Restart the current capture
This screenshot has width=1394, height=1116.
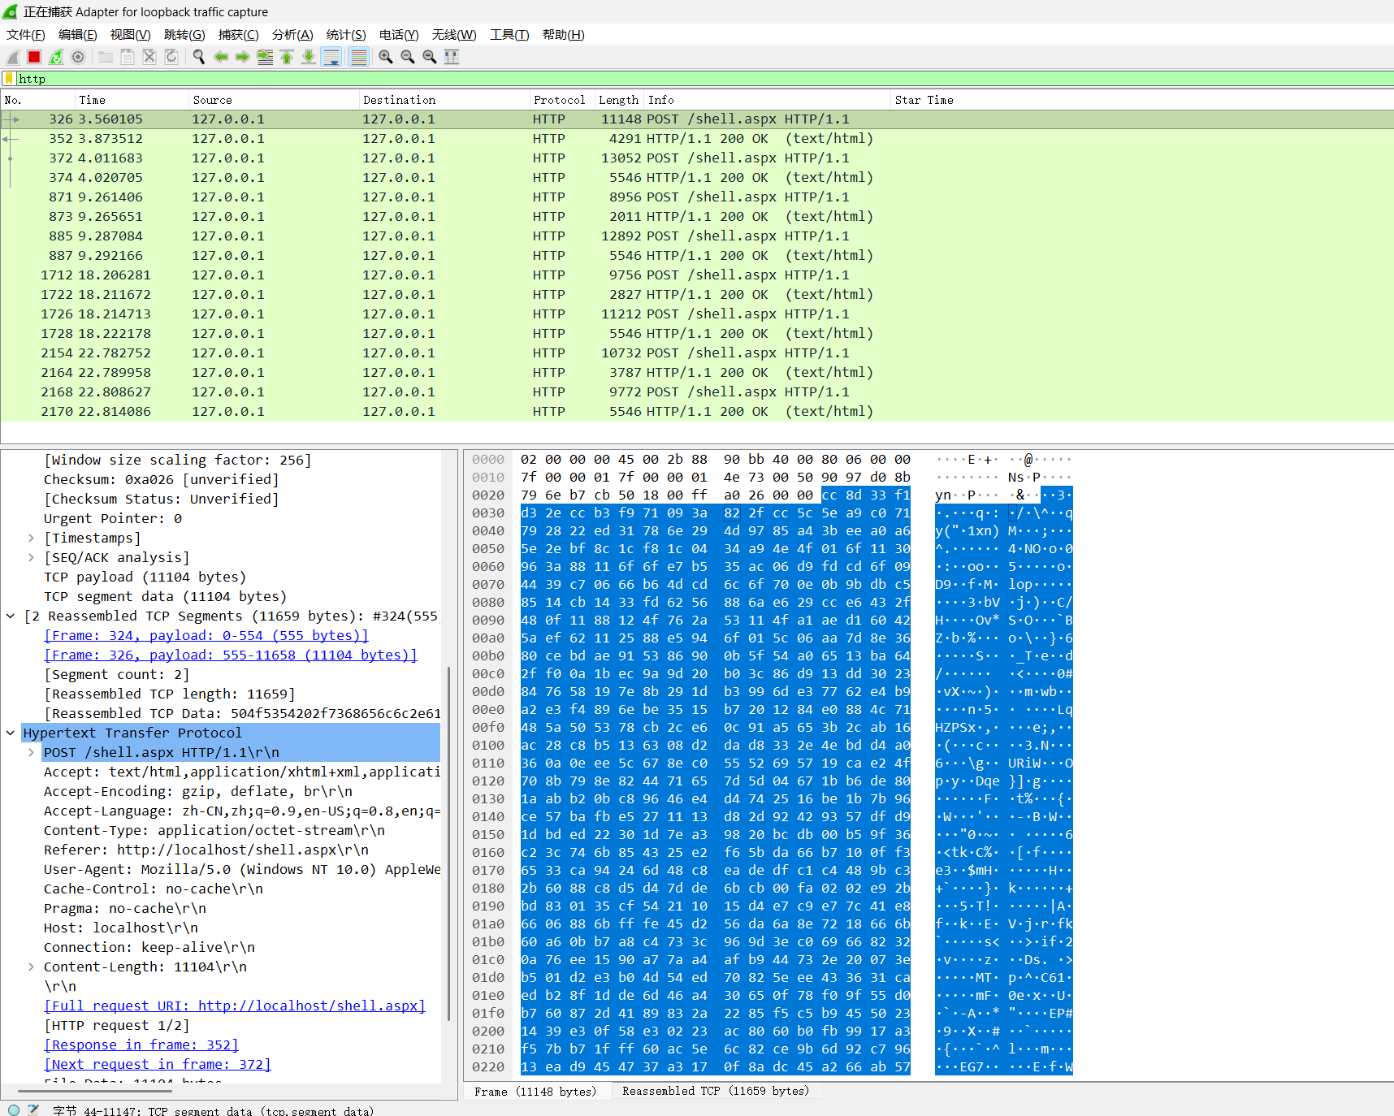pyautogui.click(x=56, y=57)
